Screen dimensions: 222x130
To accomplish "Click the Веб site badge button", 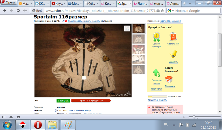I will [37, 11].
